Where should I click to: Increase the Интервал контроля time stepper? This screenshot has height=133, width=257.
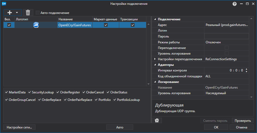click(x=246, y=69)
